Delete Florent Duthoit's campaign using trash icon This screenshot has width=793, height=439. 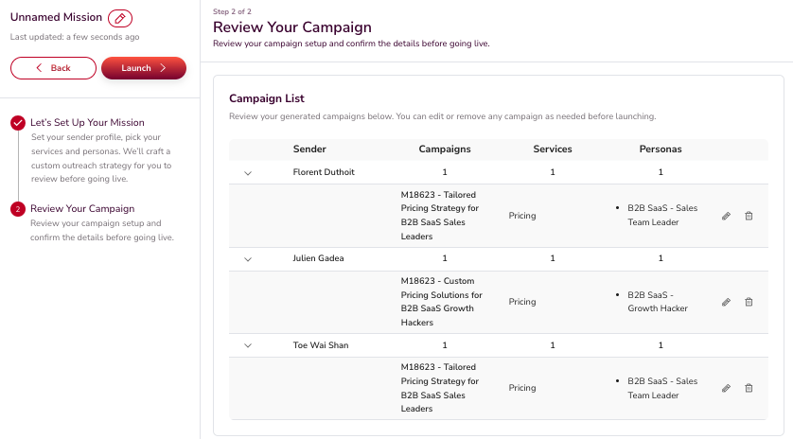(749, 216)
